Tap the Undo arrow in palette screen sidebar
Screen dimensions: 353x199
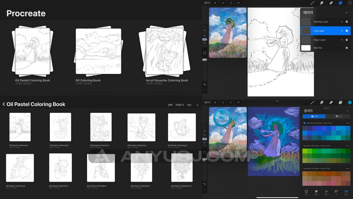click(x=205, y=184)
